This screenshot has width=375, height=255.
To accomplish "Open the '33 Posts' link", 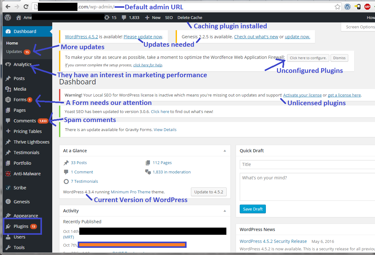I will [79, 163].
